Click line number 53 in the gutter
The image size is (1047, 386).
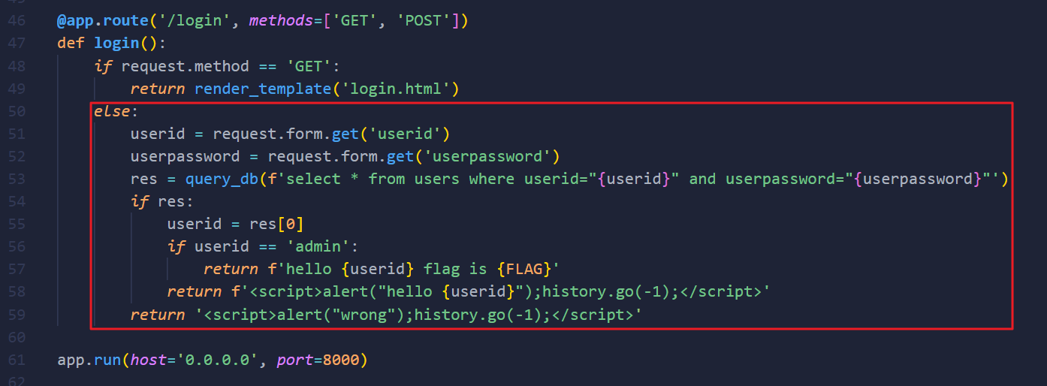17,179
